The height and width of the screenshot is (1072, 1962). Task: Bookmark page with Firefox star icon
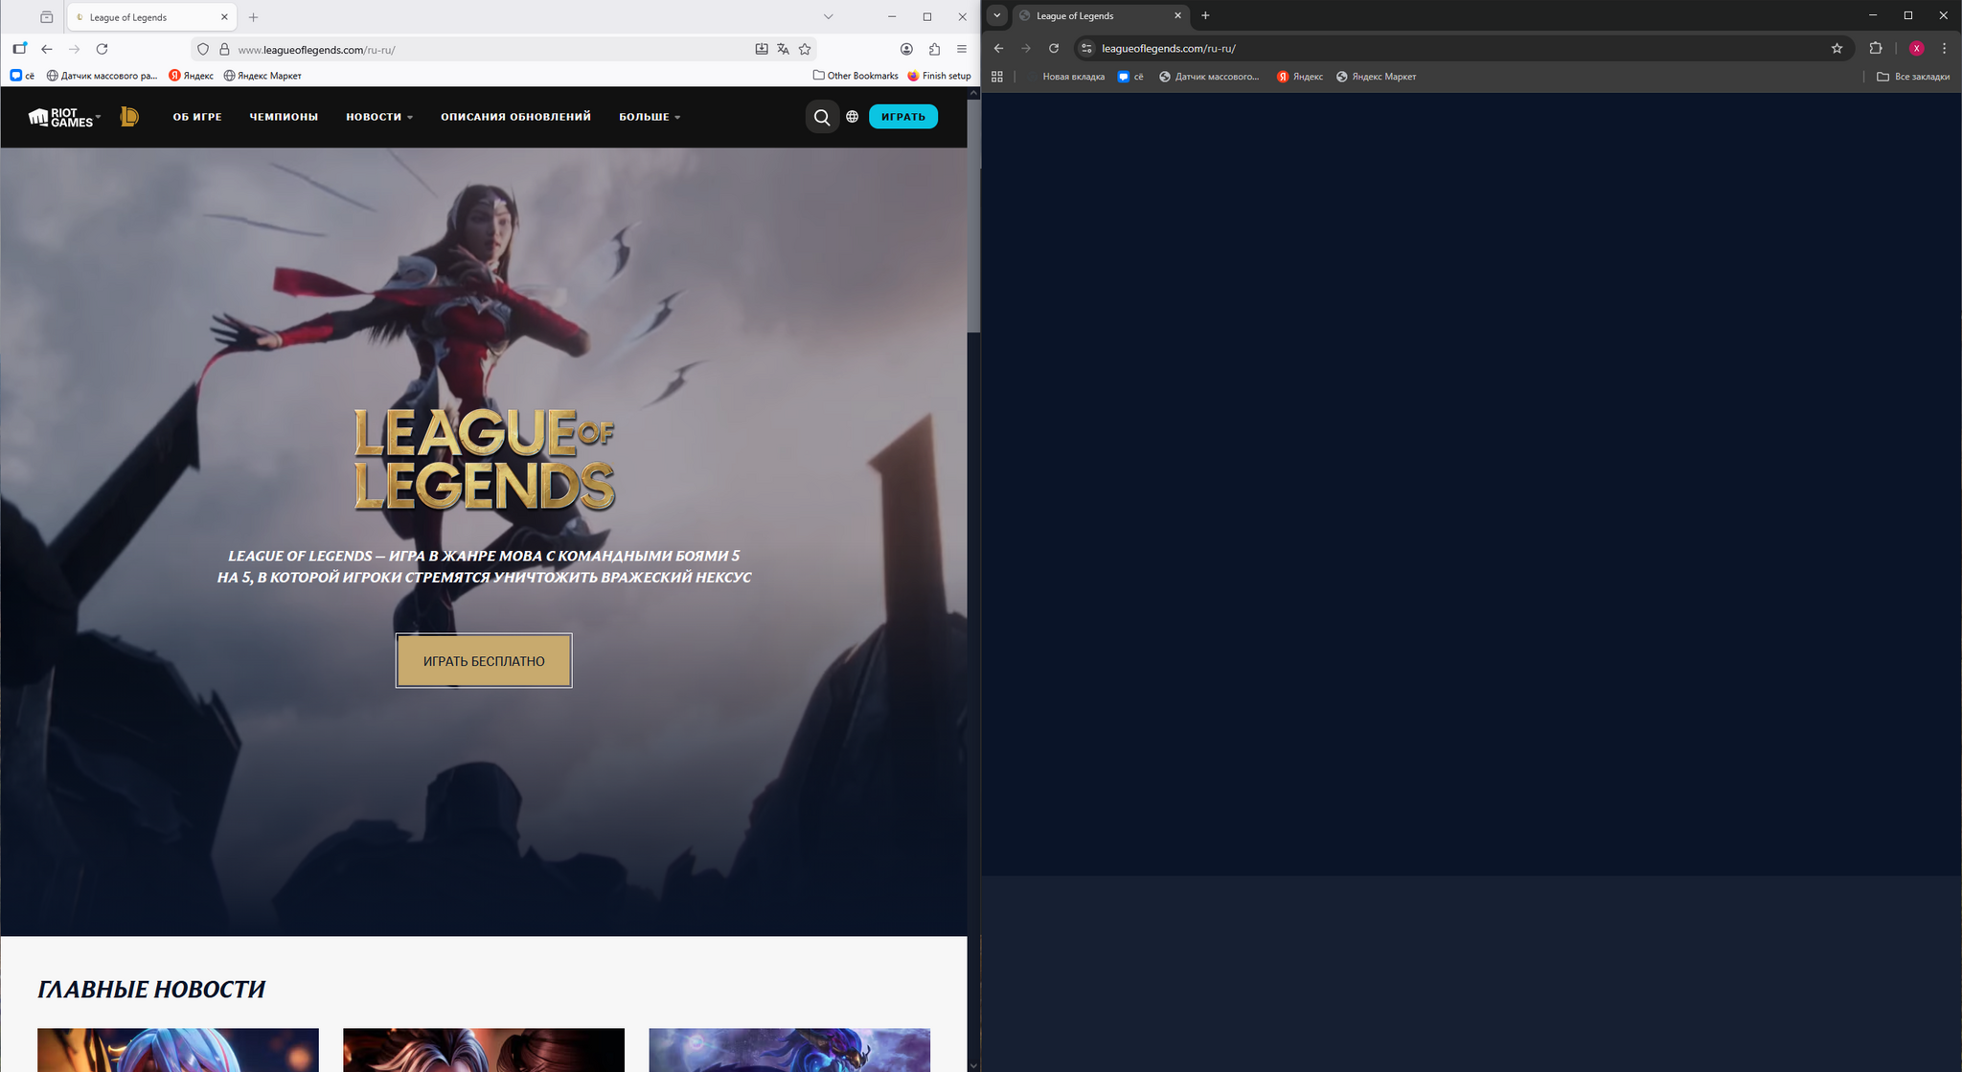[x=805, y=49]
